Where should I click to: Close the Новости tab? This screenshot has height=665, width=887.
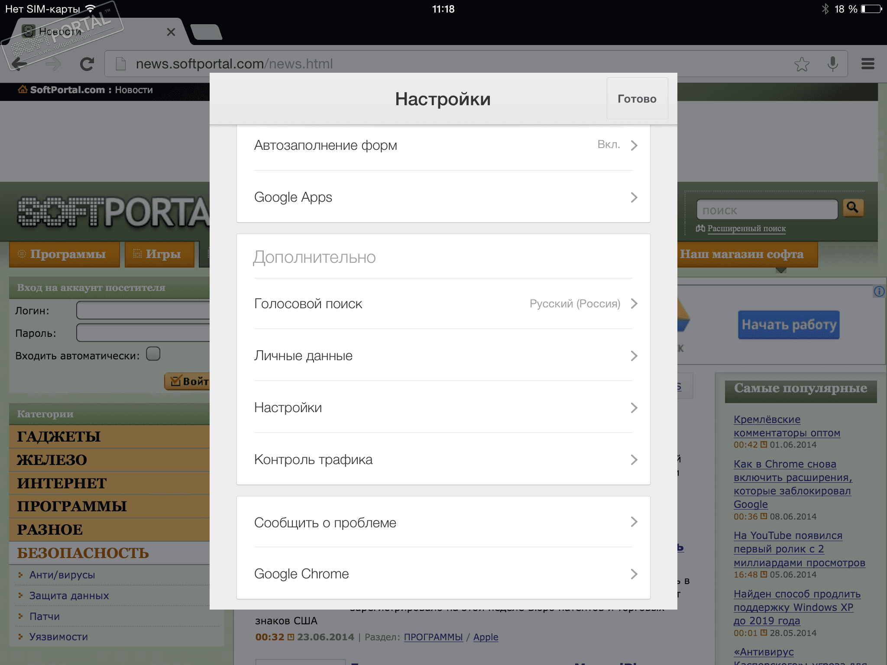pos(171,32)
